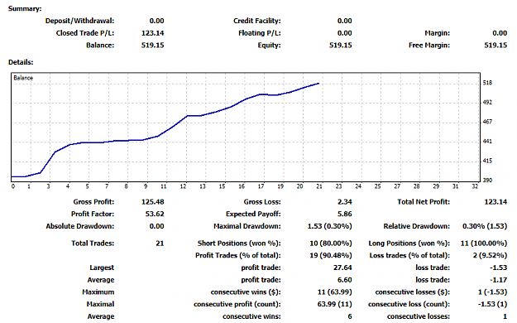Click the 390 y-axis label
517x323 pixels.
(487, 180)
